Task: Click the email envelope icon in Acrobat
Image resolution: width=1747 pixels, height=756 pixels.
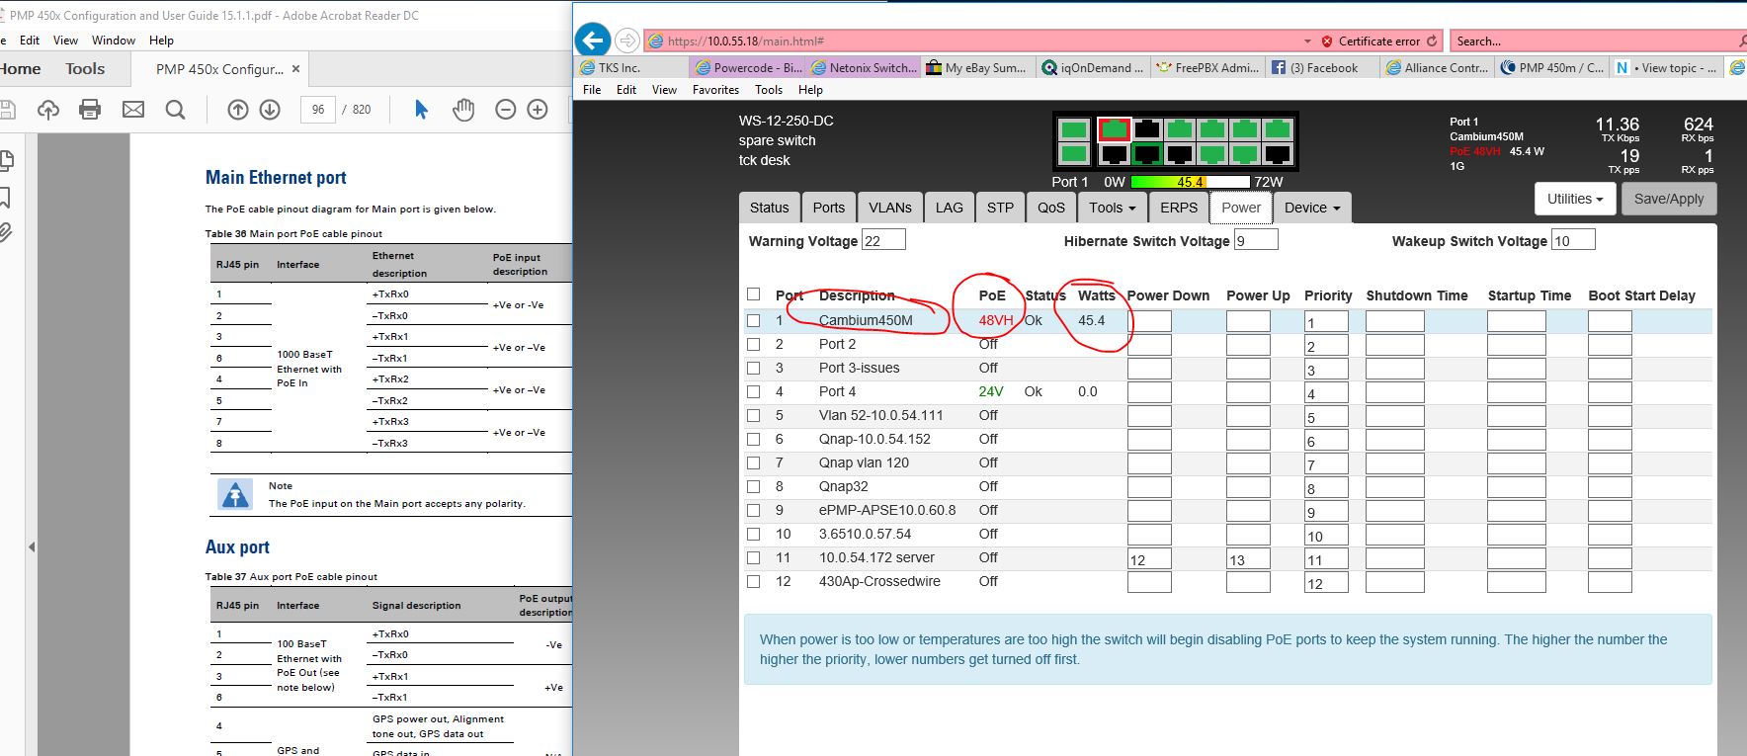Action: pos(132,110)
